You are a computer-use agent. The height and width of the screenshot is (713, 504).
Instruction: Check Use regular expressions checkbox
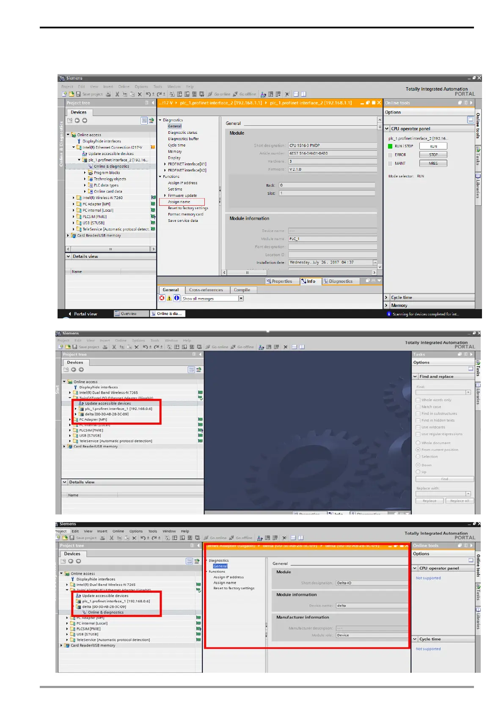[418, 434]
